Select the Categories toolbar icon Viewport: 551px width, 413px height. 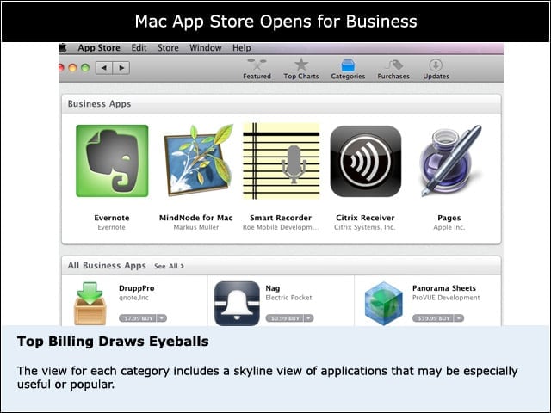point(348,65)
